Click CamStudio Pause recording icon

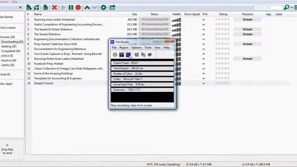pyautogui.click(x=122, y=55)
